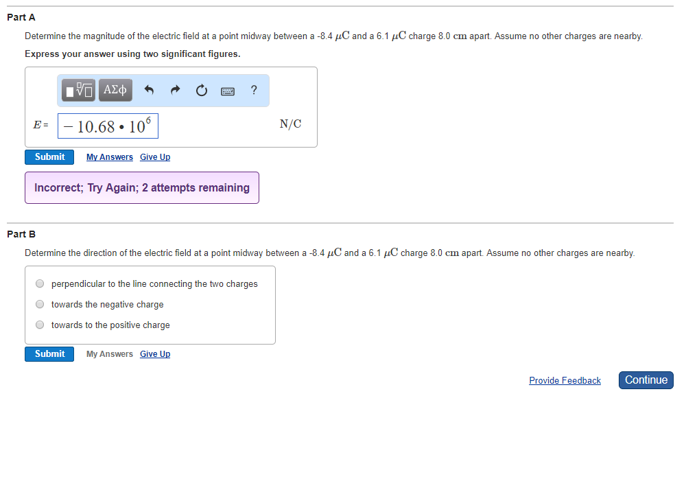Image resolution: width=686 pixels, height=488 pixels.
Task: Choose 'towards to the positive charge' option
Action: 40,324
